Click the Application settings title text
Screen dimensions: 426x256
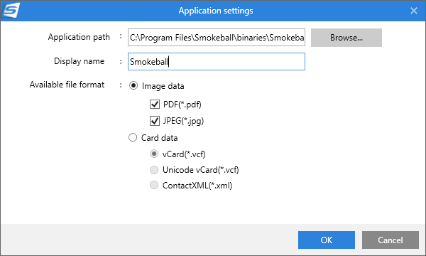coord(216,11)
